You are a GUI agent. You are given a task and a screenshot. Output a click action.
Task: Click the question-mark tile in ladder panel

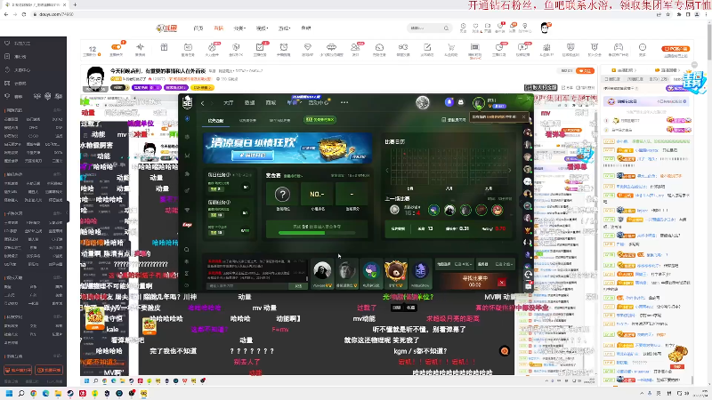click(x=282, y=195)
